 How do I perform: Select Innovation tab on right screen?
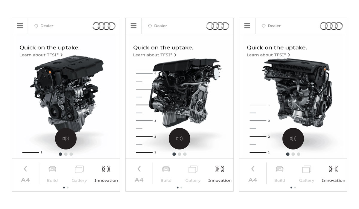[x=334, y=174]
